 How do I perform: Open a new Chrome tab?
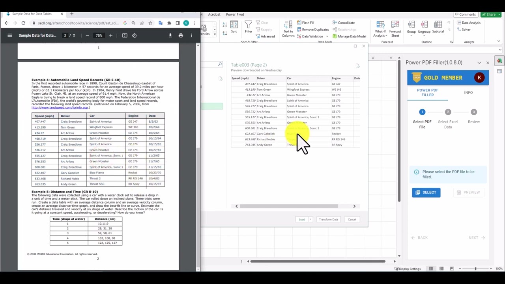71,14
